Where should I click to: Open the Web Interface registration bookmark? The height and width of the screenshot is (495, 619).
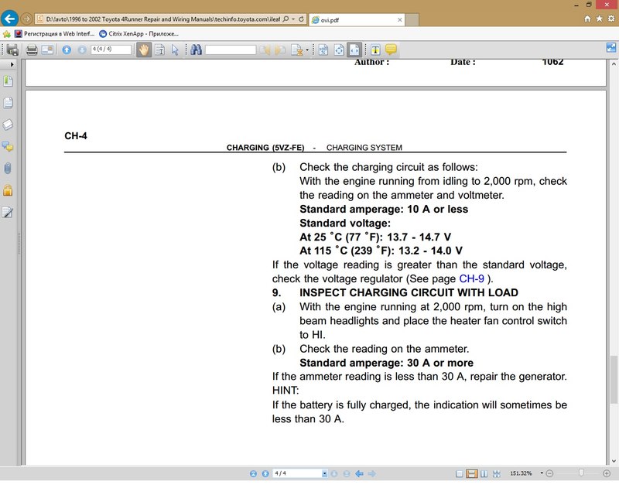pos(54,34)
